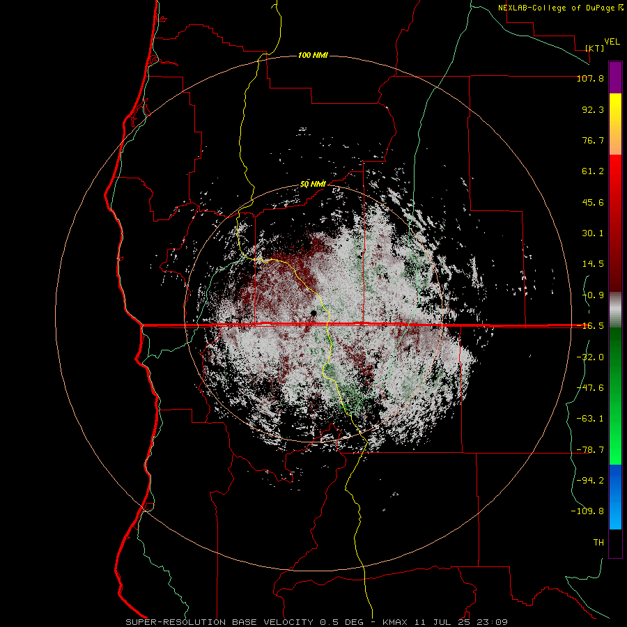
Task: Click the -0.9 velocity scale value
Action: 593,295
